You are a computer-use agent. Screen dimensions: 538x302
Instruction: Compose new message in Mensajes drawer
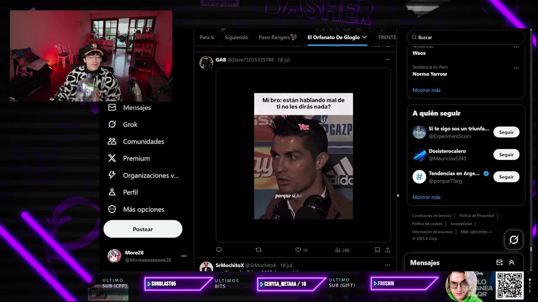[x=499, y=263]
